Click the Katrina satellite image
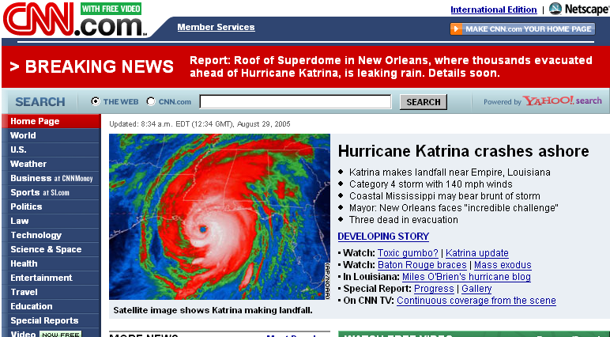Screen dimensions: 610x337 click(x=220, y=217)
